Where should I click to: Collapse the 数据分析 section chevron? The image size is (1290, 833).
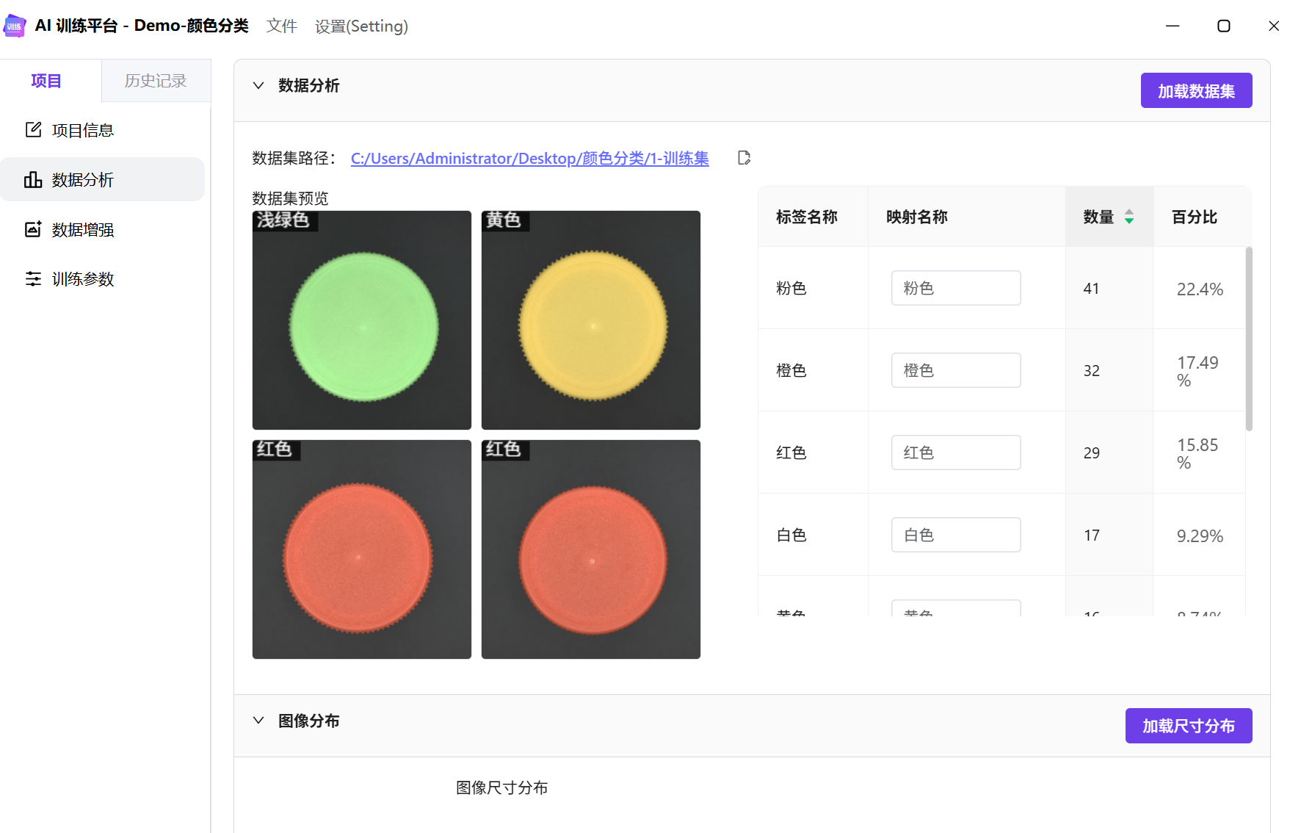258,85
